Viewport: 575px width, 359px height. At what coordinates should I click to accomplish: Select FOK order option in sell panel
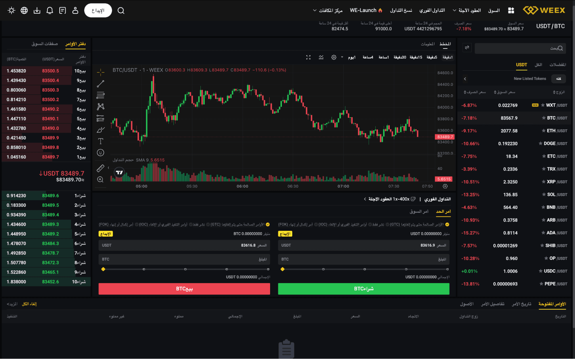click(x=137, y=225)
